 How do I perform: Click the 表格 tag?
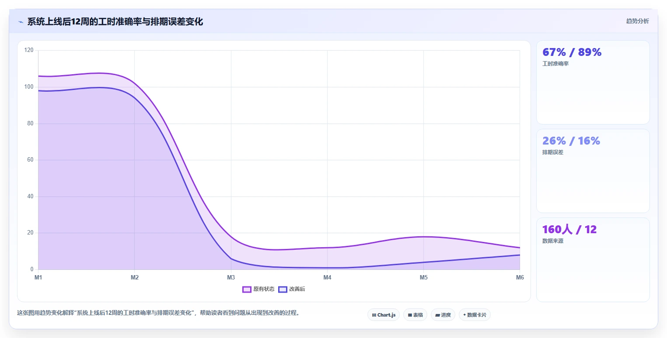point(415,315)
